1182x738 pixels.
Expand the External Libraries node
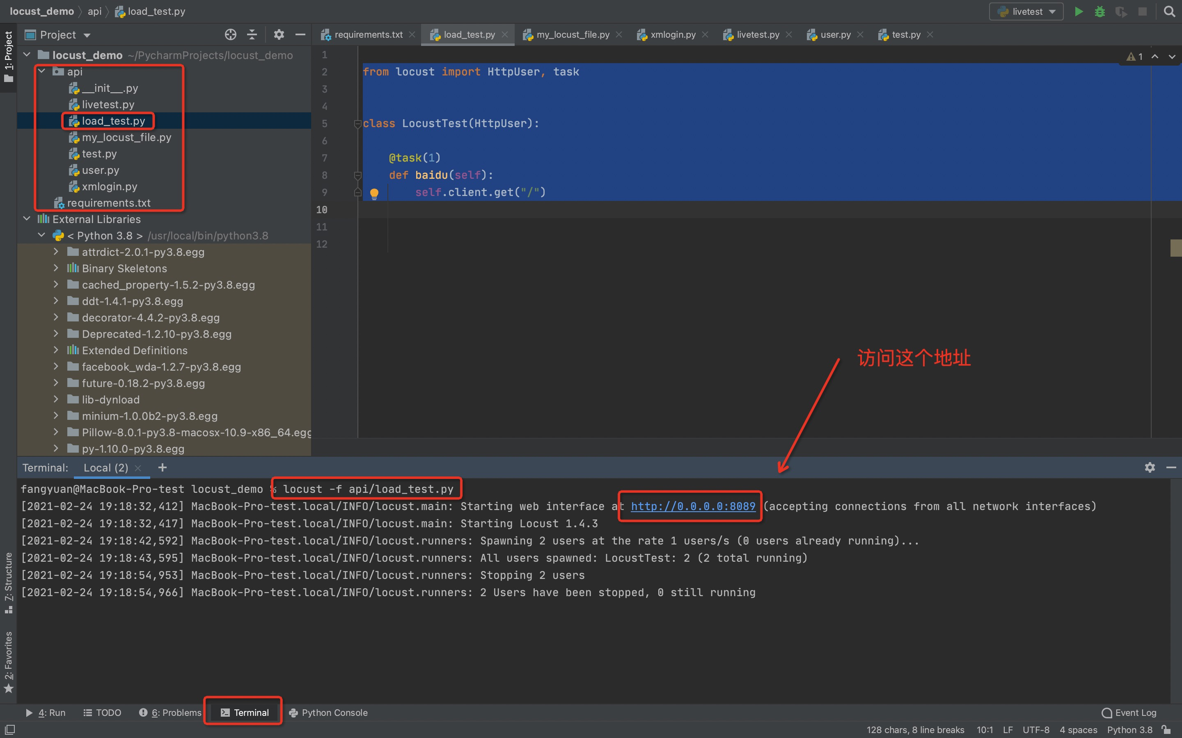pyautogui.click(x=30, y=219)
